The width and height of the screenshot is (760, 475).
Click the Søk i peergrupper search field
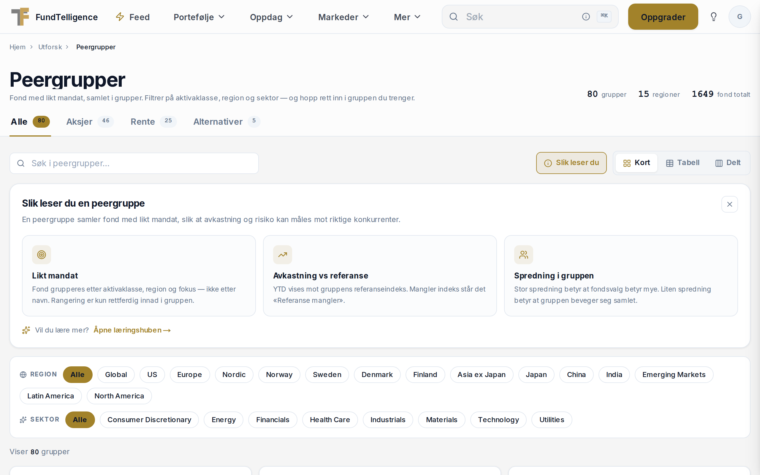pyautogui.click(x=134, y=163)
